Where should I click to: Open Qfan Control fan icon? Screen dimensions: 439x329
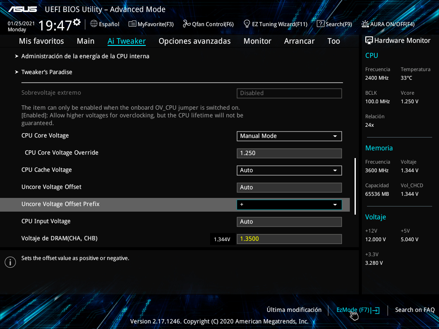(x=186, y=24)
